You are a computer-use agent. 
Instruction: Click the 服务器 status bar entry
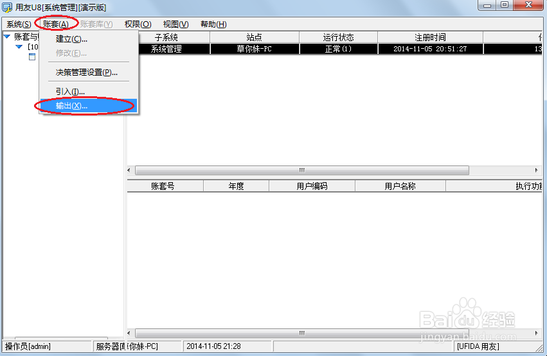click(x=138, y=346)
